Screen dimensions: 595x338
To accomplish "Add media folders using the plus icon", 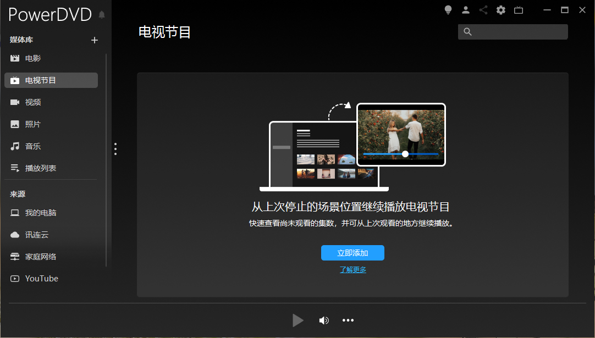I will point(94,40).
